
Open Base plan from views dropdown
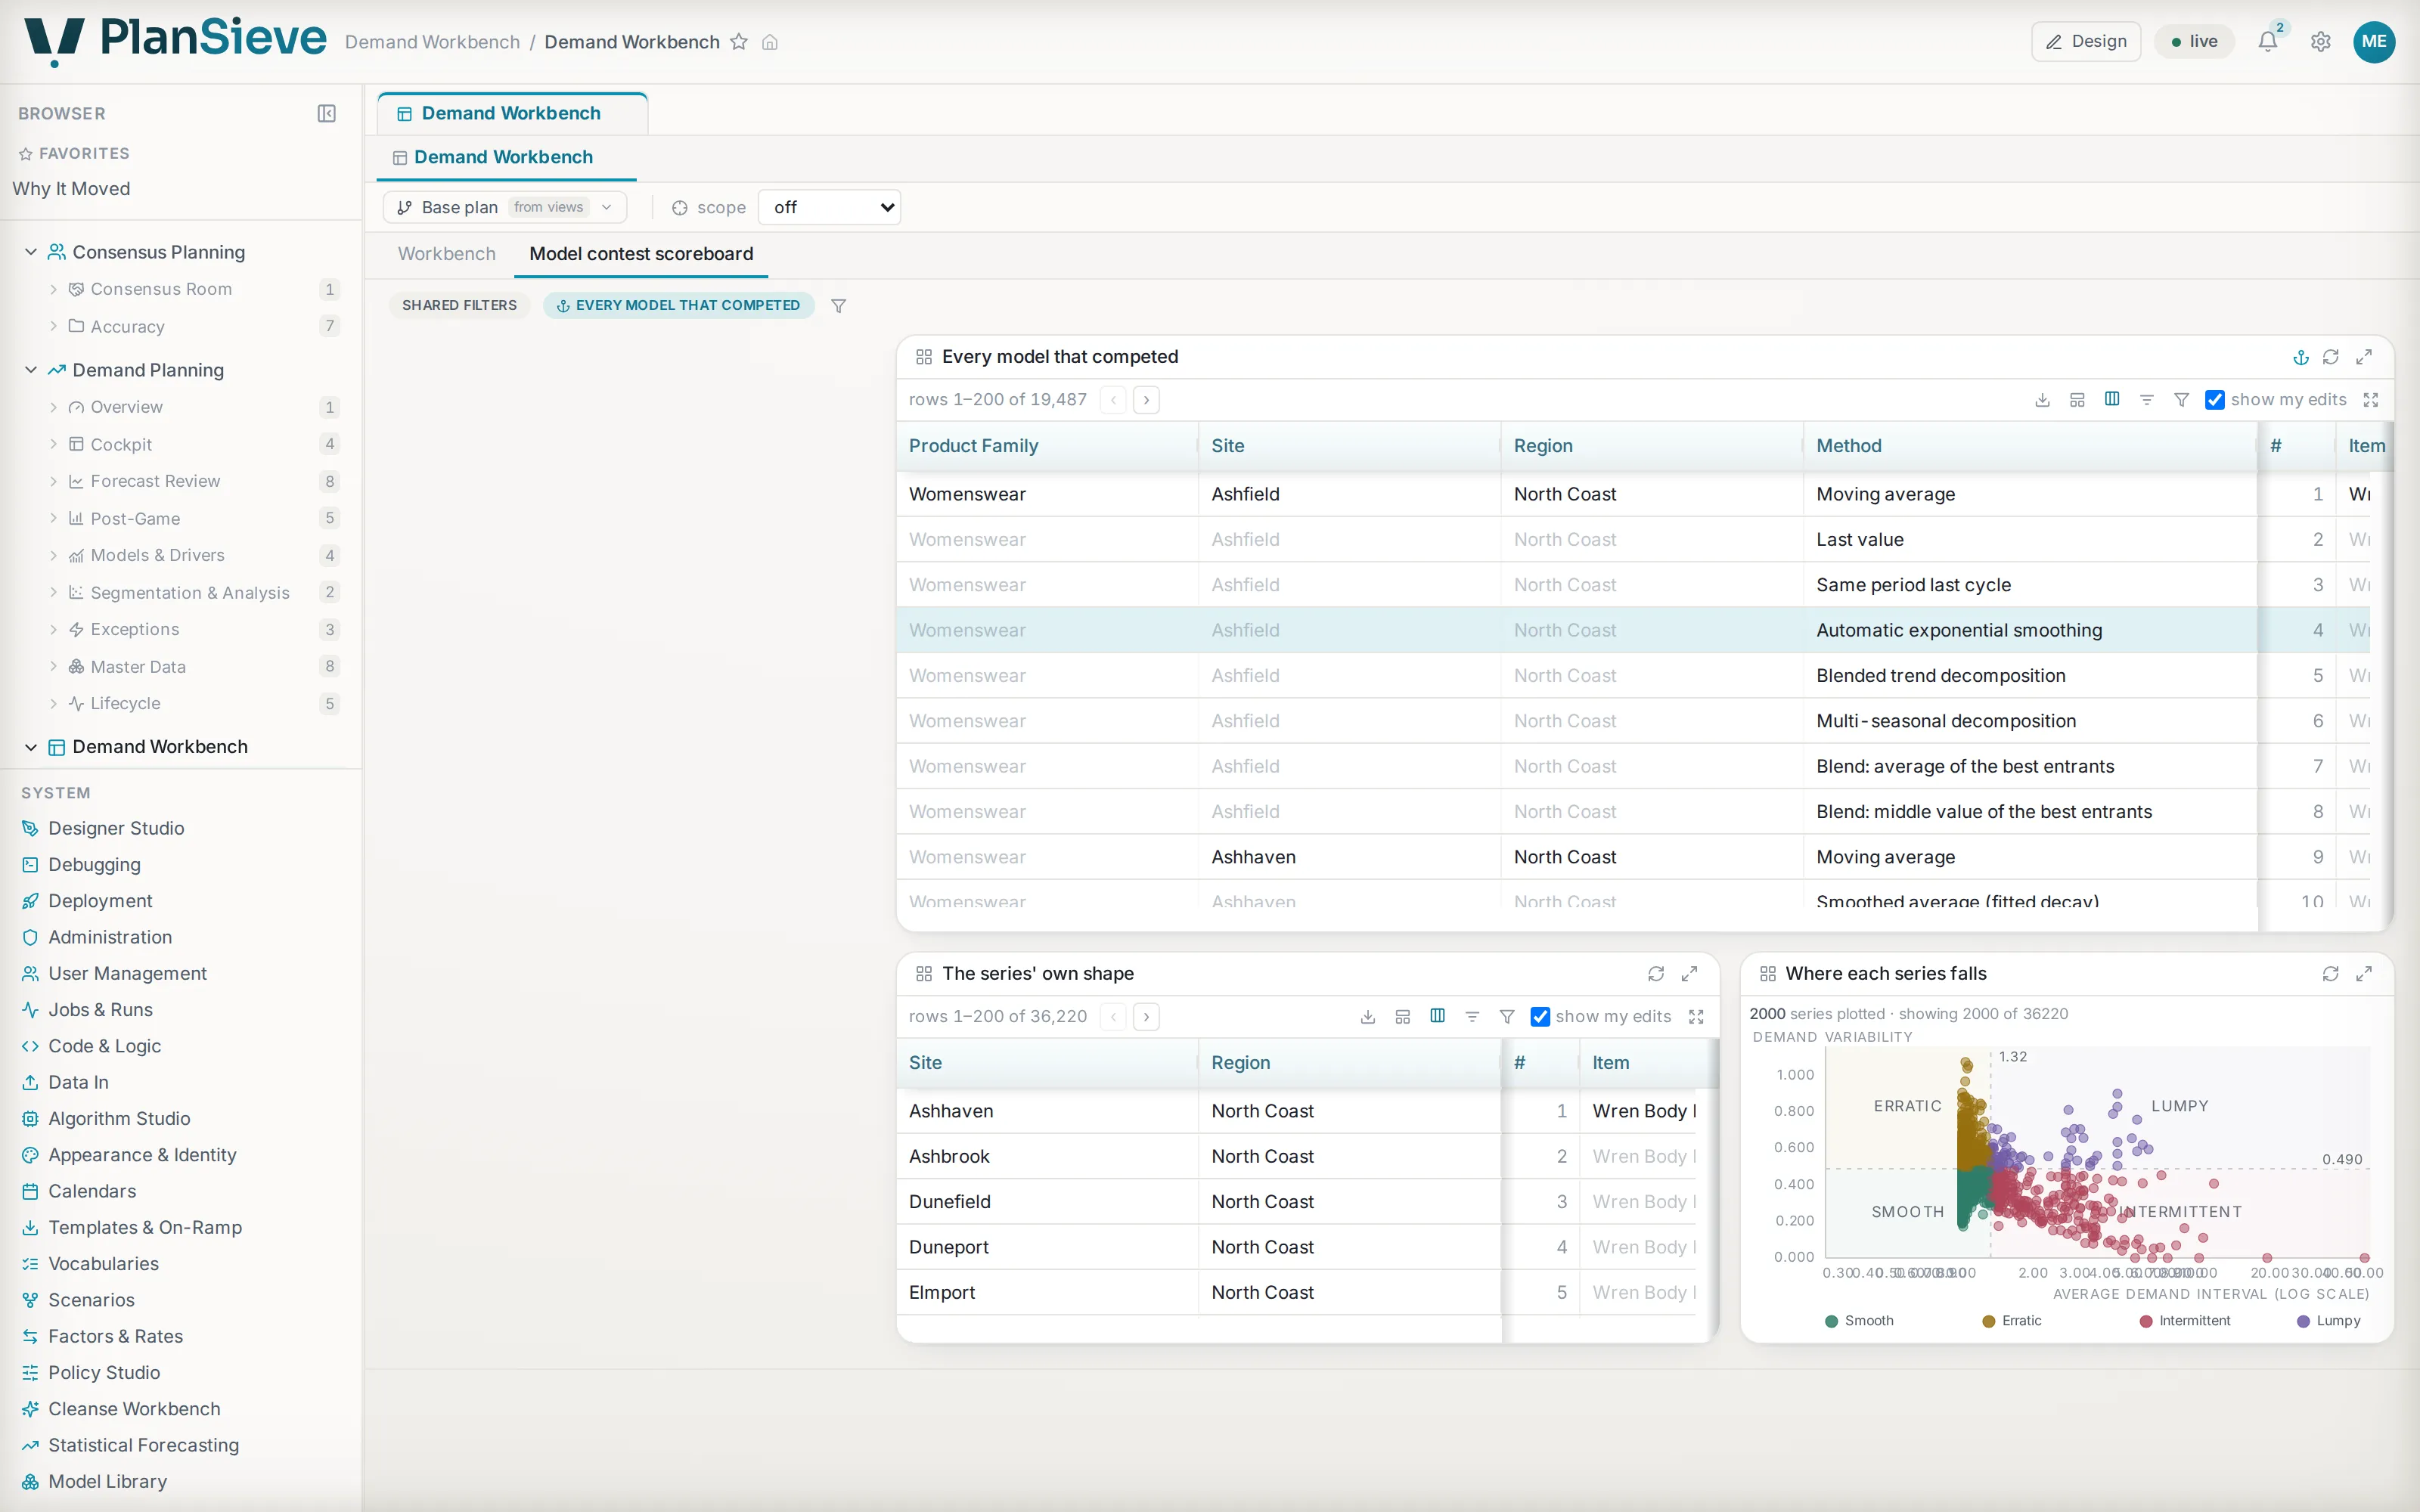click(x=505, y=207)
